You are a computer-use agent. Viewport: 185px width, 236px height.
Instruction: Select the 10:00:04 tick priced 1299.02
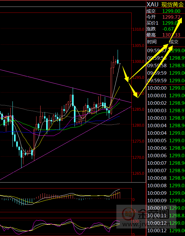coord(166,133)
